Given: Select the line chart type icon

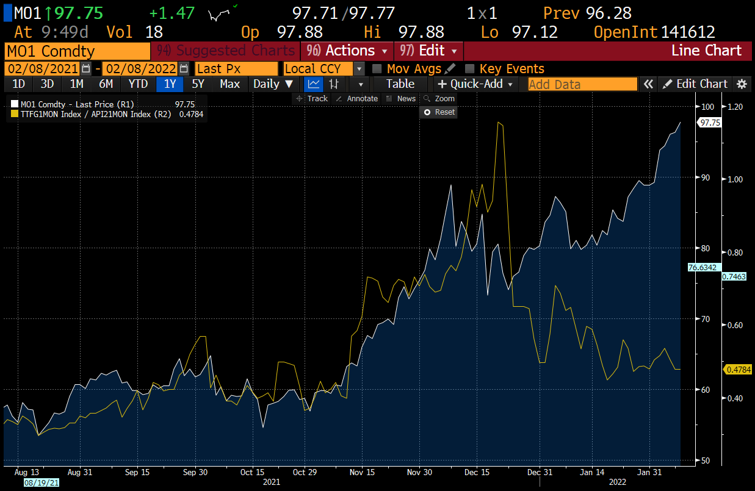Looking at the screenshot, I should [313, 84].
